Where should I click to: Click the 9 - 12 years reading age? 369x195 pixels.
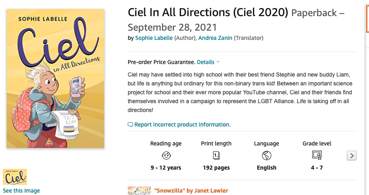tap(166, 168)
